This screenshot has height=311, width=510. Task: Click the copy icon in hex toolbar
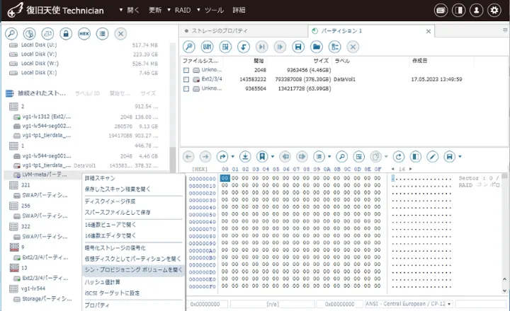tap(375, 157)
